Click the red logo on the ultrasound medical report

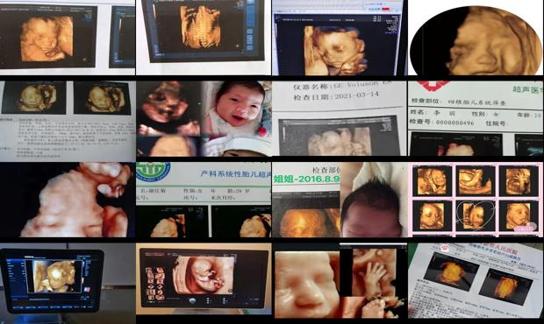pos(432,85)
